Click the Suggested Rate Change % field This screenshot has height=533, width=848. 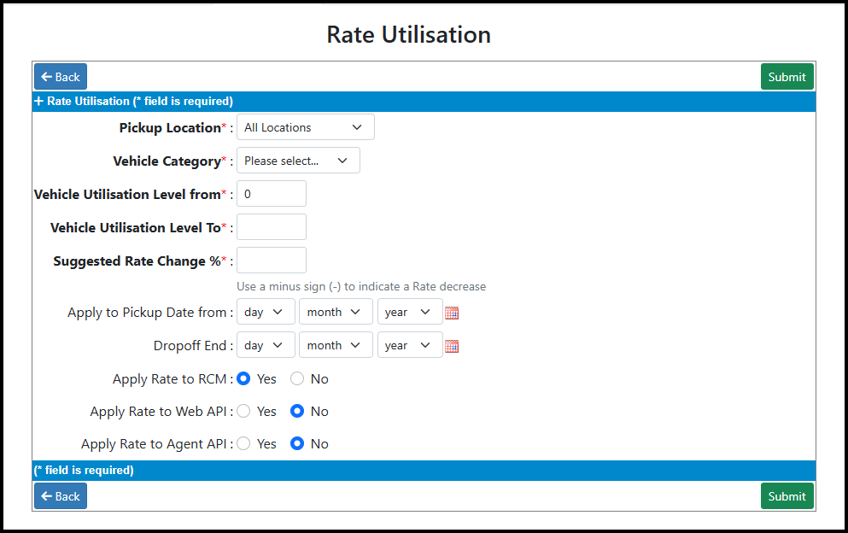[272, 261]
